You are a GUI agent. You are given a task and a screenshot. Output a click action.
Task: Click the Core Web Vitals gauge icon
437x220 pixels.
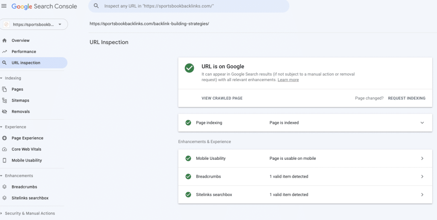[4, 149]
